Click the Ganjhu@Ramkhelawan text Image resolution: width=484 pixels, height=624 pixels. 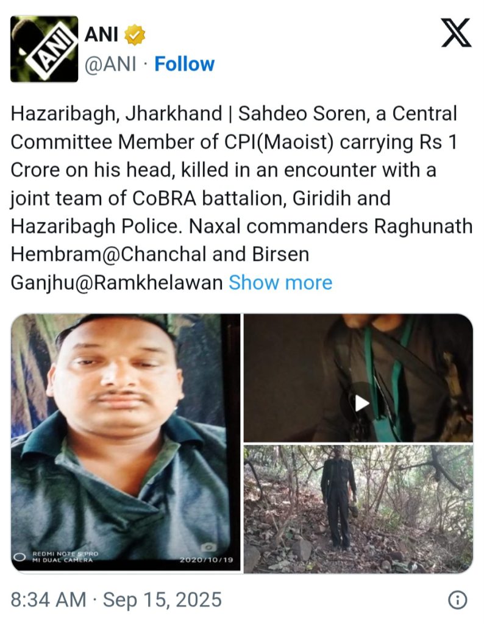point(116,283)
